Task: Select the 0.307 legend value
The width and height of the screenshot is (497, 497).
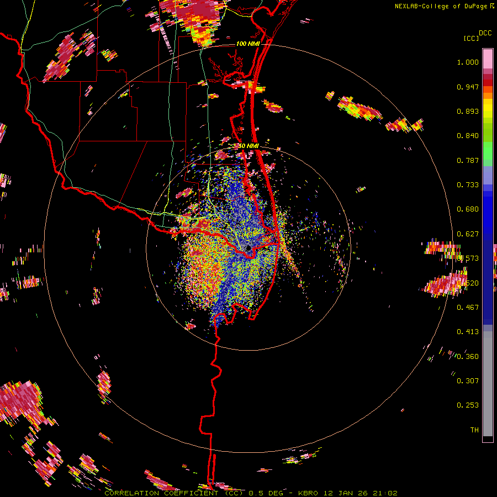Action: click(468, 380)
